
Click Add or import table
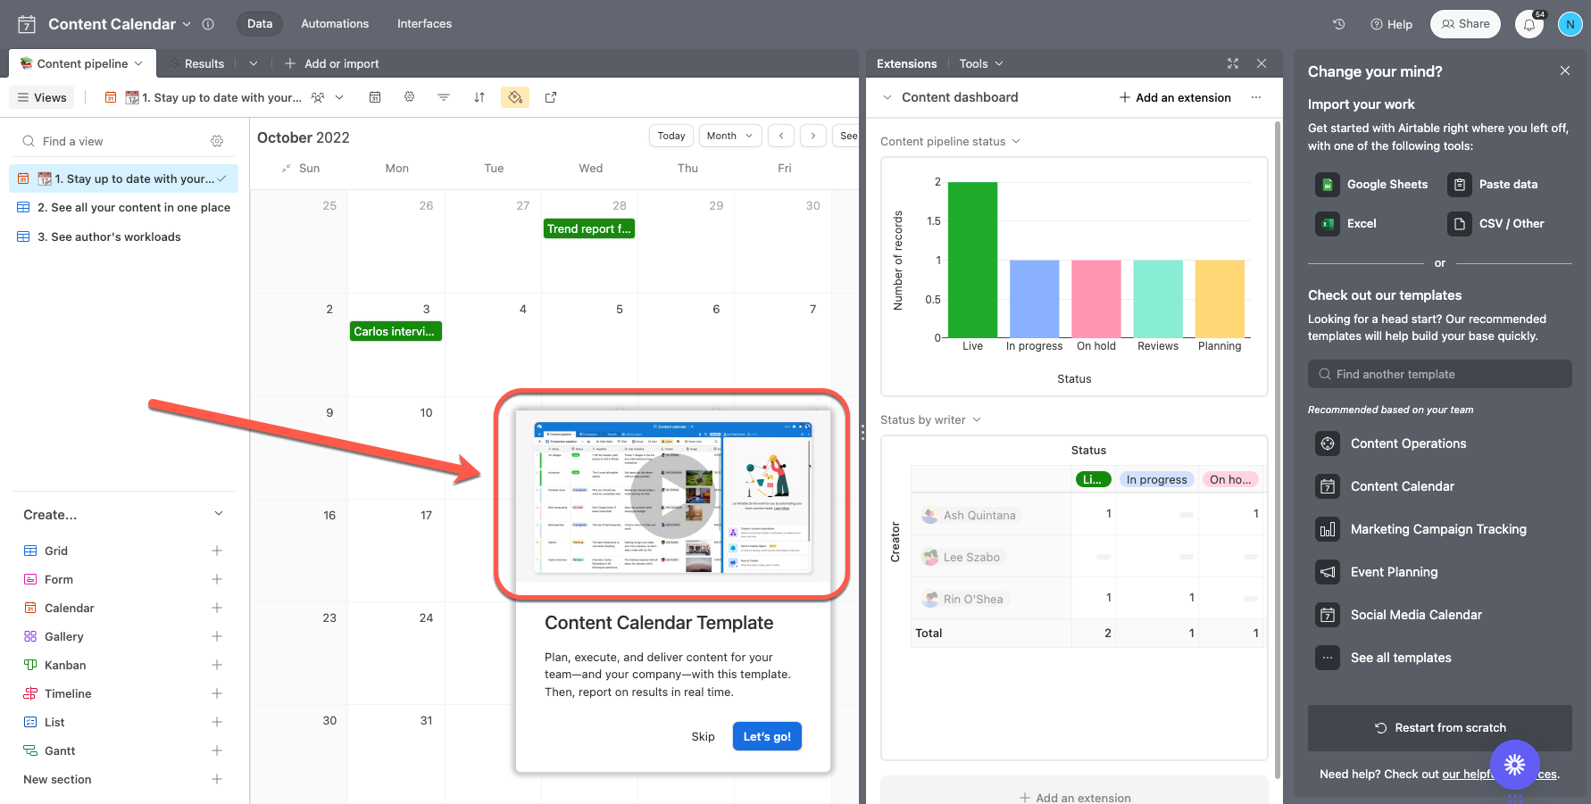click(332, 63)
